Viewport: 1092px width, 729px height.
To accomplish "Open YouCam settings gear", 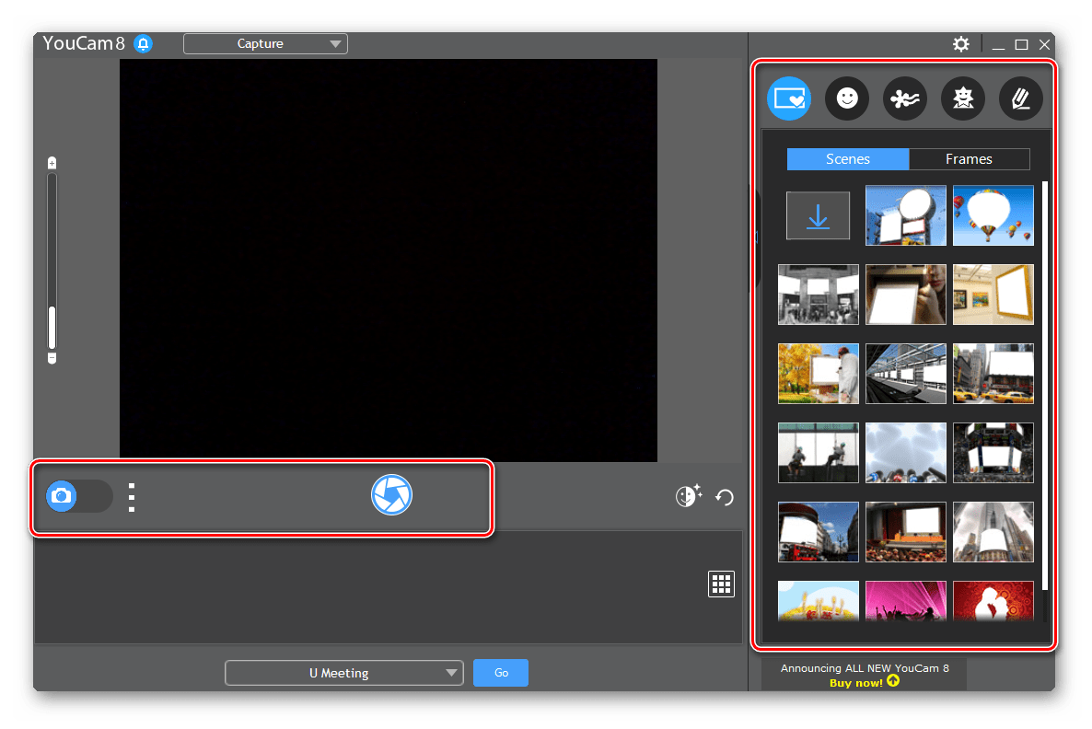I will (960, 44).
